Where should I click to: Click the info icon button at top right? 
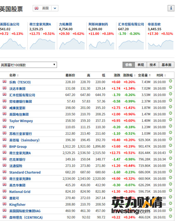tap(171, 8)
